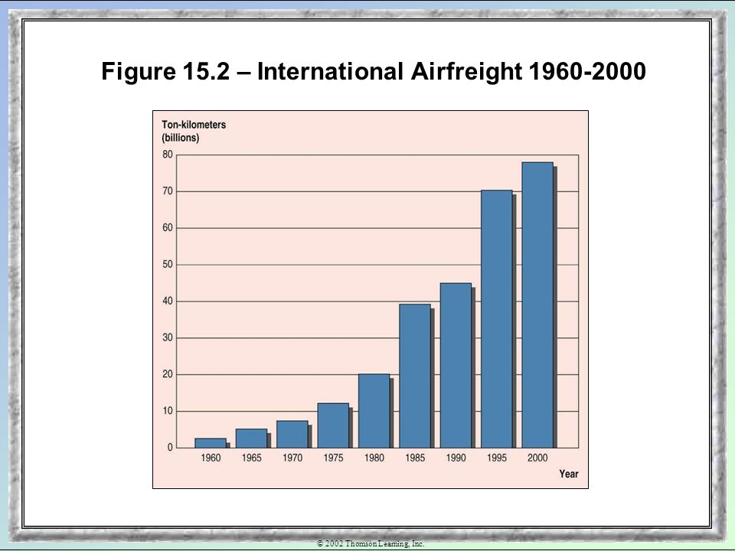735x551 pixels.
Task: Click the '0' y-axis value
Action: coord(170,448)
